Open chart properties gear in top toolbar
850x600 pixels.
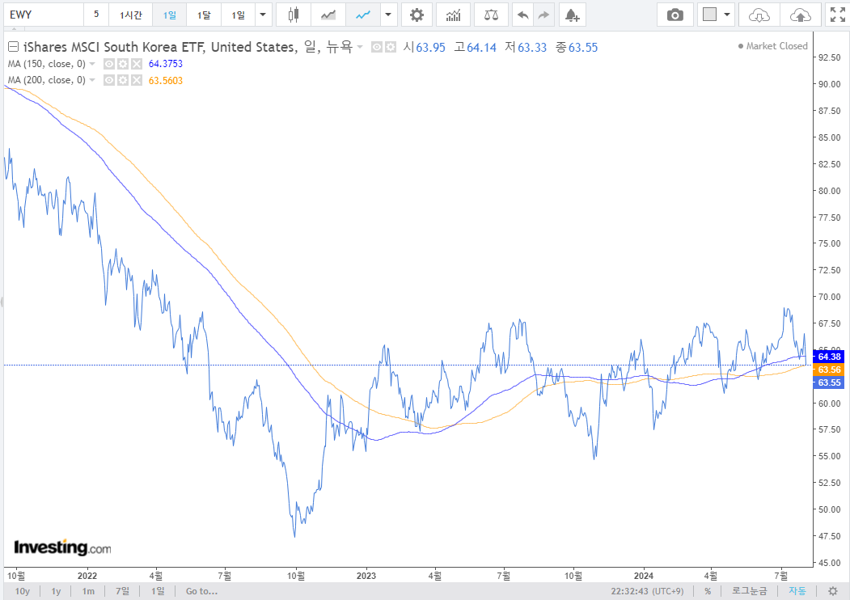coord(417,15)
